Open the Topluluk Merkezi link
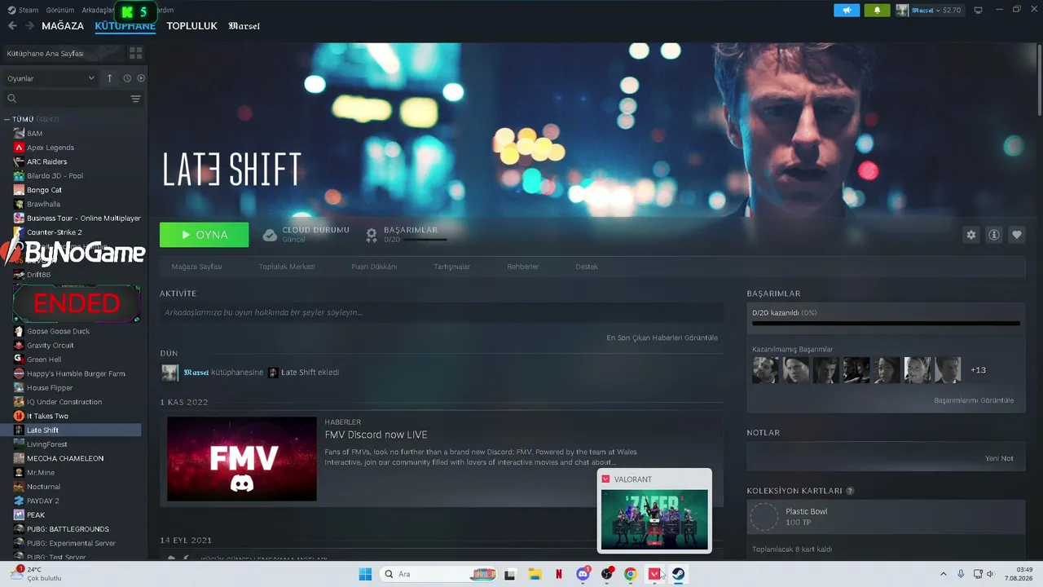 (287, 267)
